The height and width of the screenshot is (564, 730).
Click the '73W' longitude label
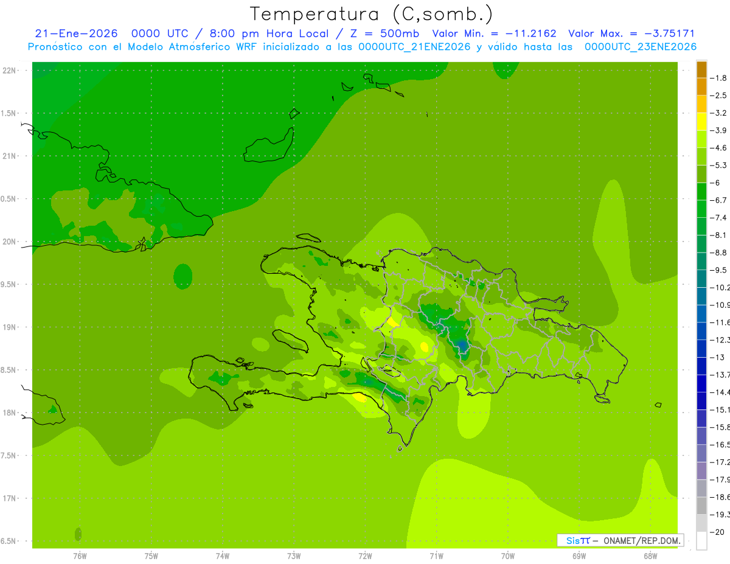tap(294, 556)
